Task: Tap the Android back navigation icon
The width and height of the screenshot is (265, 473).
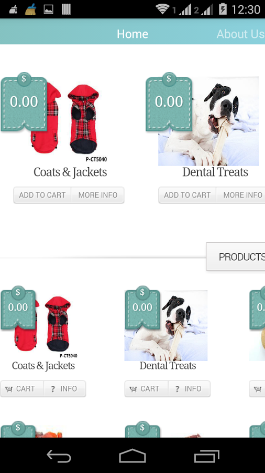Action: [59, 456]
